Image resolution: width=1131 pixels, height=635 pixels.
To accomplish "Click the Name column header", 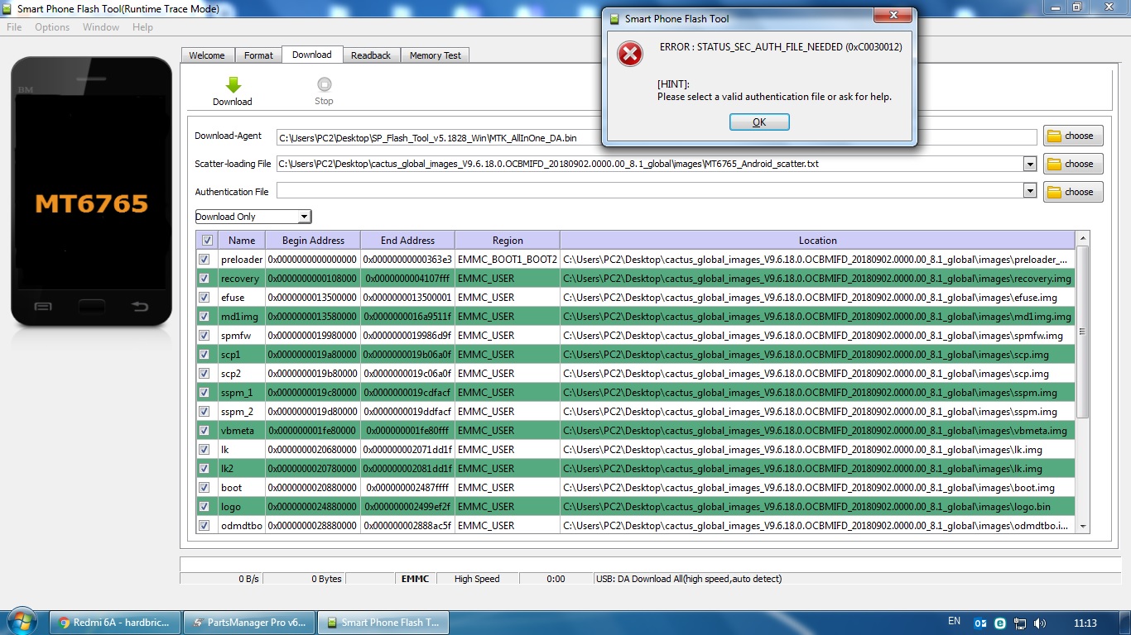I will pos(242,241).
